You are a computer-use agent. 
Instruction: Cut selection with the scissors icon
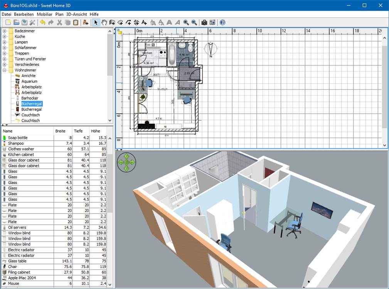59,23
